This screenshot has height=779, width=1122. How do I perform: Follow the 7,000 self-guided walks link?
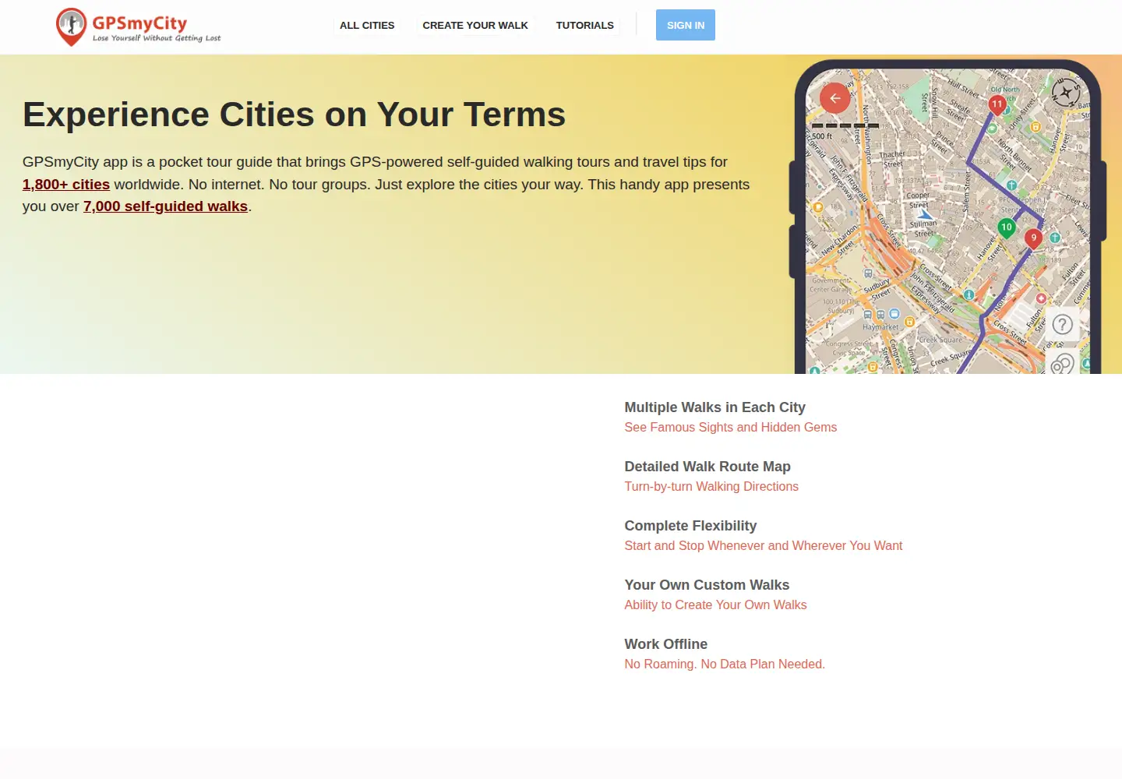[165, 206]
